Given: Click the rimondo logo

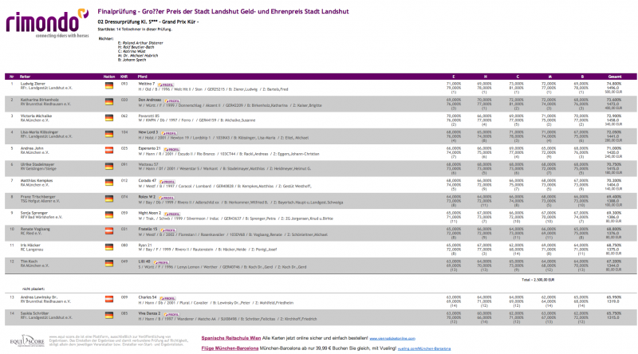Looking at the screenshot, I should pos(47,23).
